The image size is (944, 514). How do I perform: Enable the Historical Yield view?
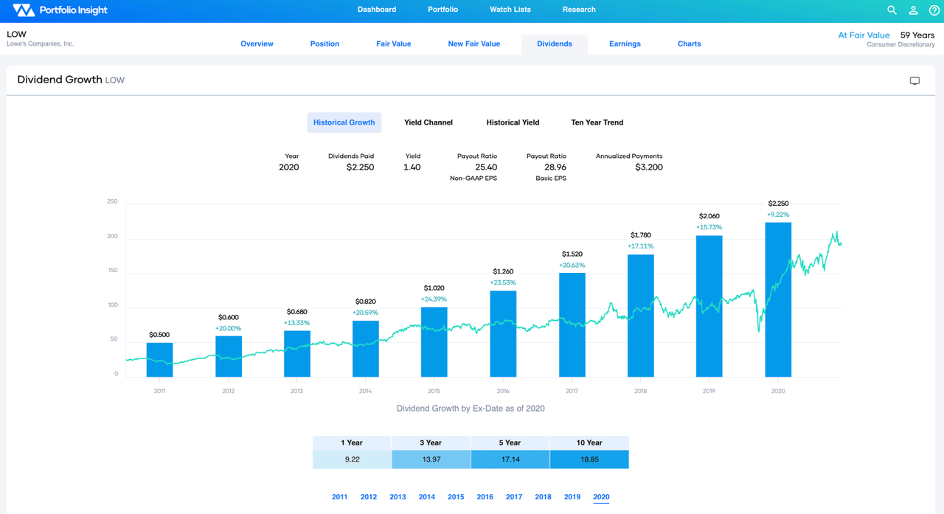coord(513,122)
